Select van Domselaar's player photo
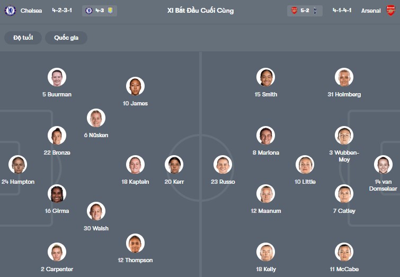Viewport: 400px width, 277px height. [383, 165]
